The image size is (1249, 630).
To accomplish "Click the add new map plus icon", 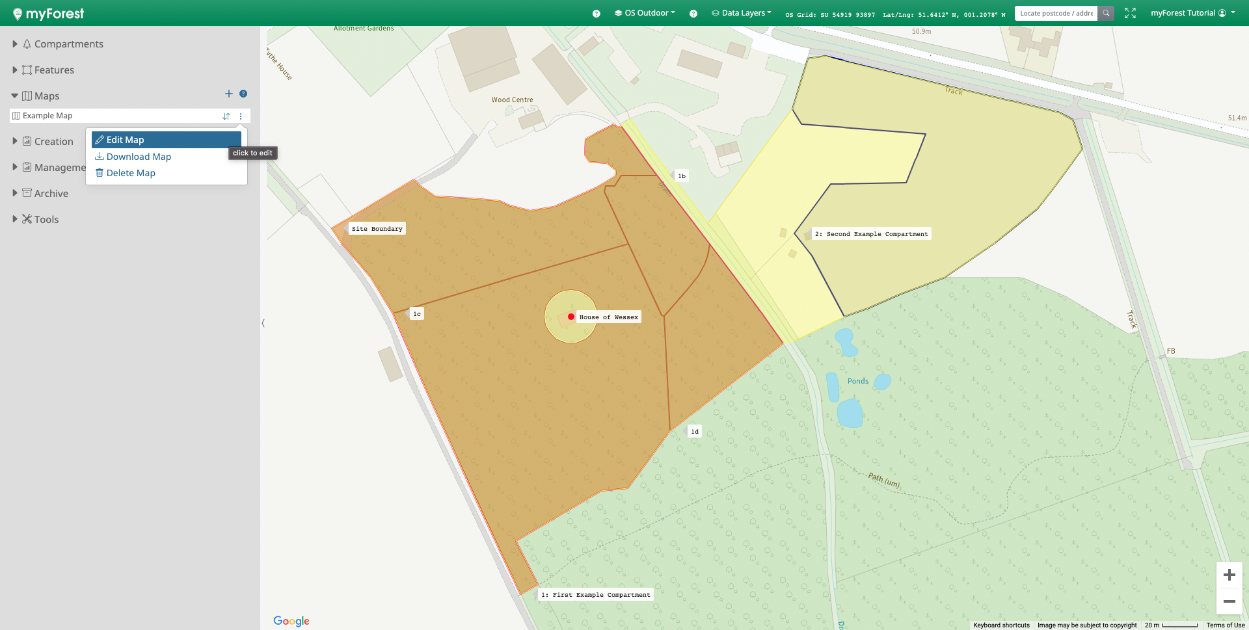I will [228, 94].
